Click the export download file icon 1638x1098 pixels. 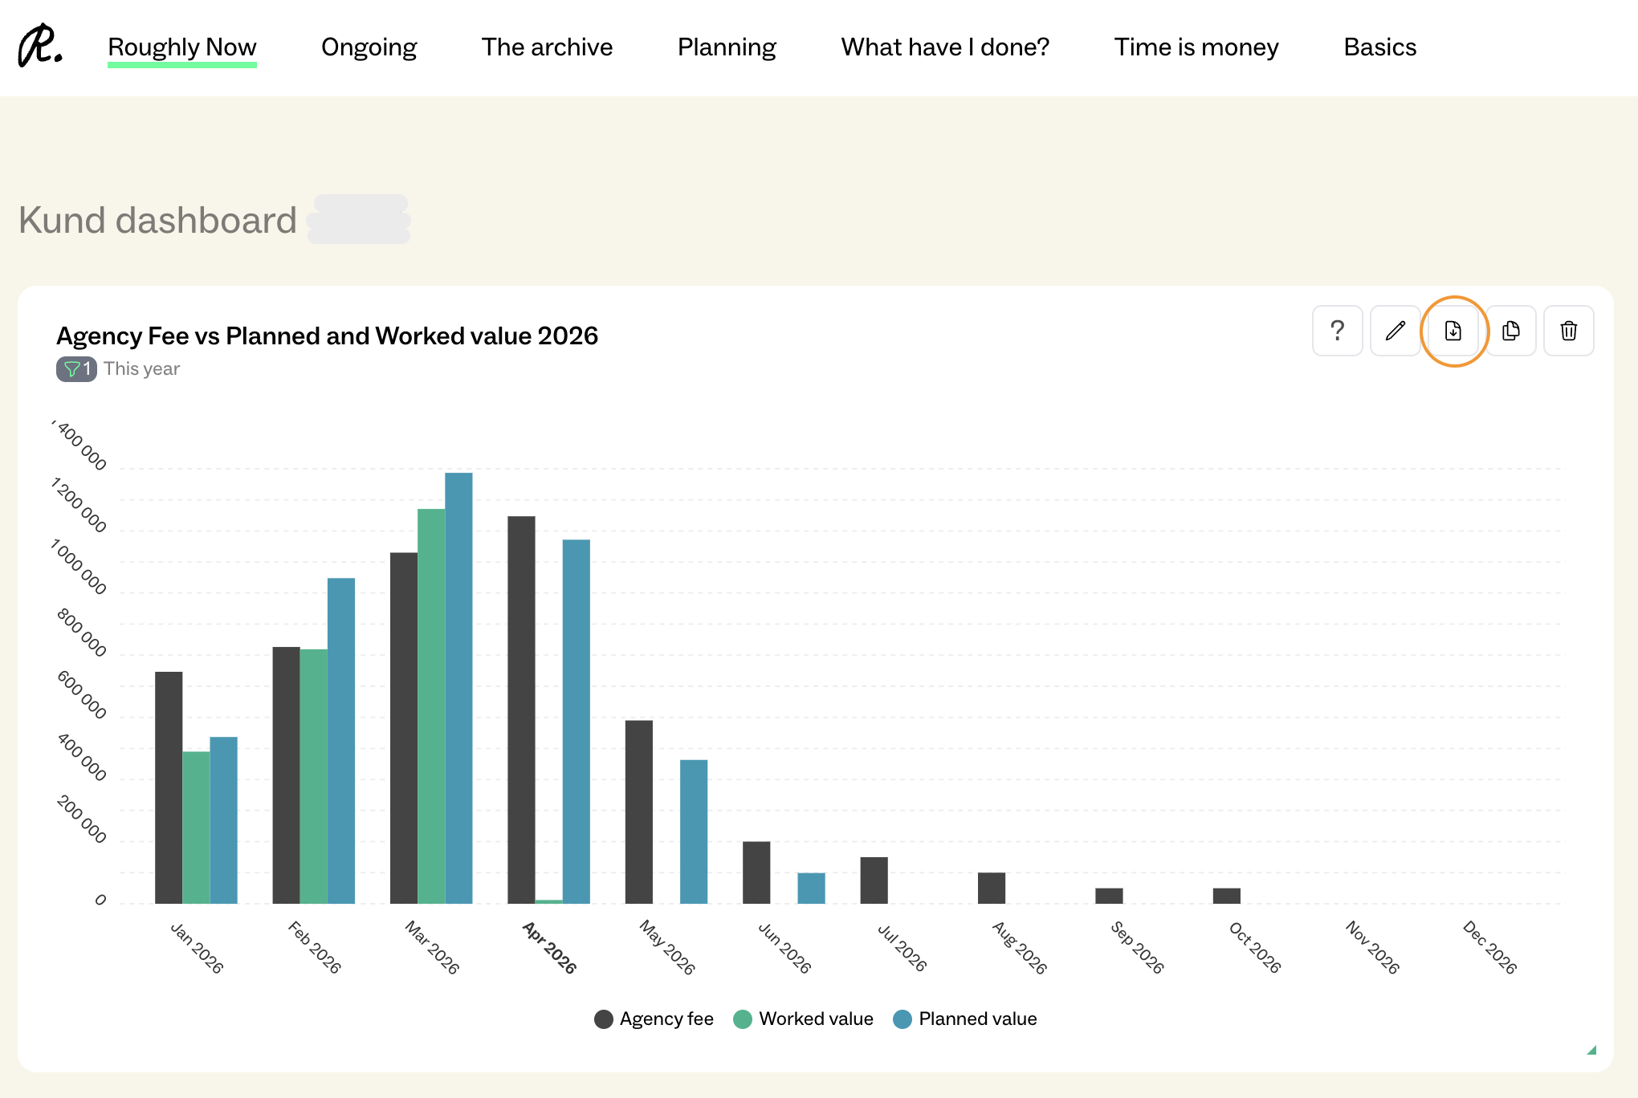(x=1453, y=331)
